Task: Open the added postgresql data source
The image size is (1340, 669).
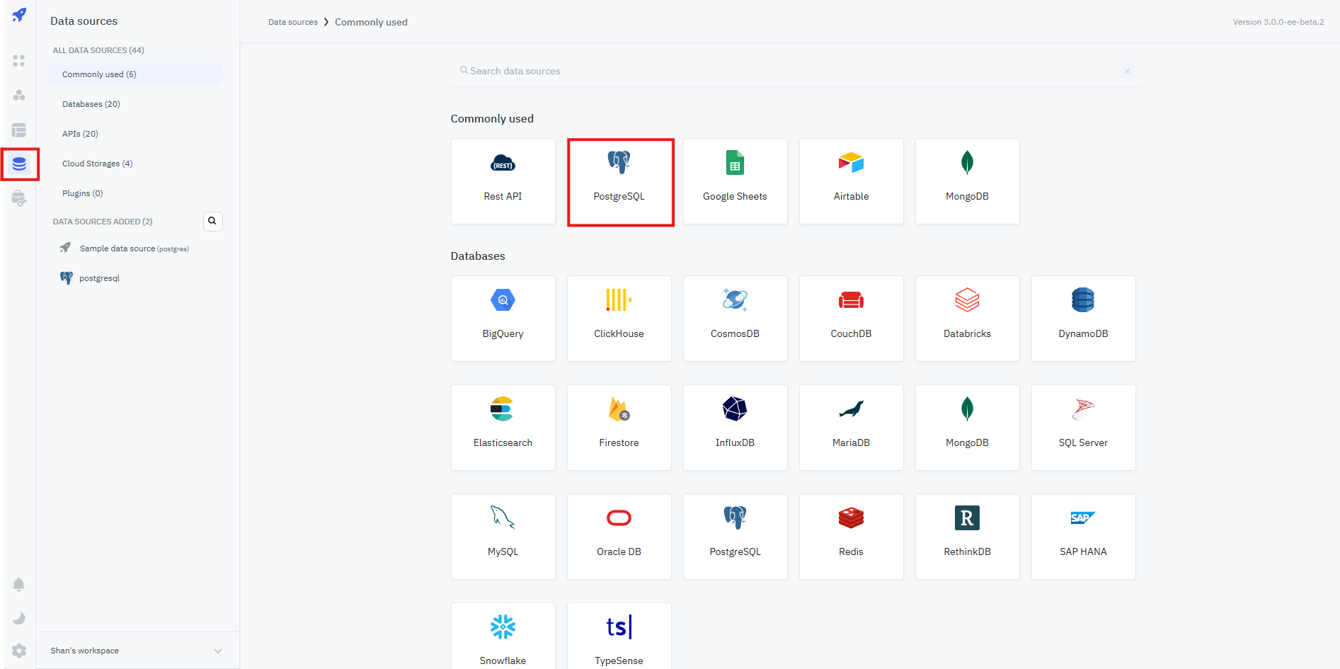Action: [135, 278]
